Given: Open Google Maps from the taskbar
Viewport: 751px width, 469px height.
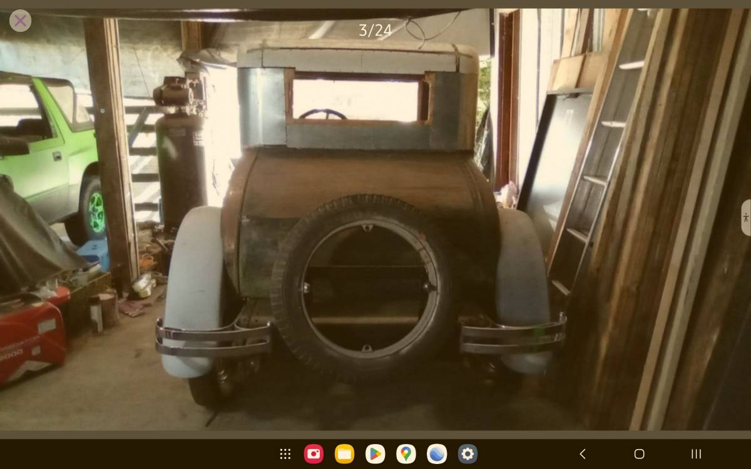Looking at the screenshot, I should [406, 454].
